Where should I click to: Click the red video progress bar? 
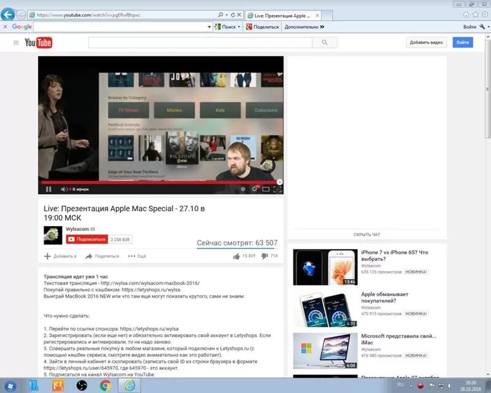click(160, 182)
